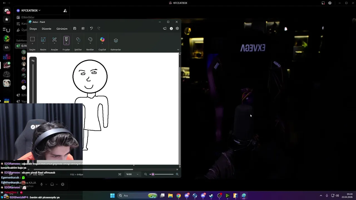
Task: Expand the Resim dropdown arrow in Paint
Action: tap(43, 44)
